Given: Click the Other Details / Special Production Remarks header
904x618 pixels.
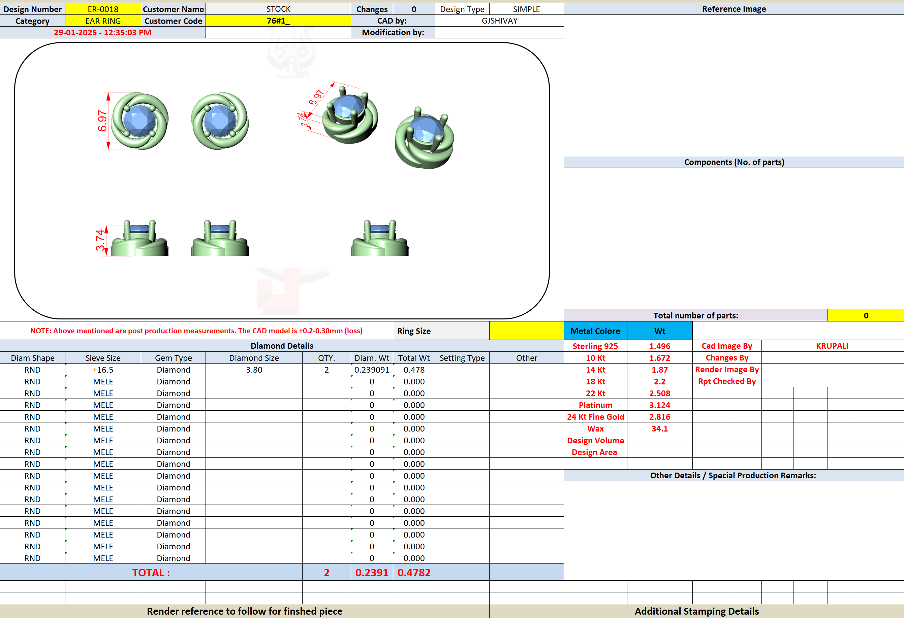Looking at the screenshot, I should click(734, 475).
